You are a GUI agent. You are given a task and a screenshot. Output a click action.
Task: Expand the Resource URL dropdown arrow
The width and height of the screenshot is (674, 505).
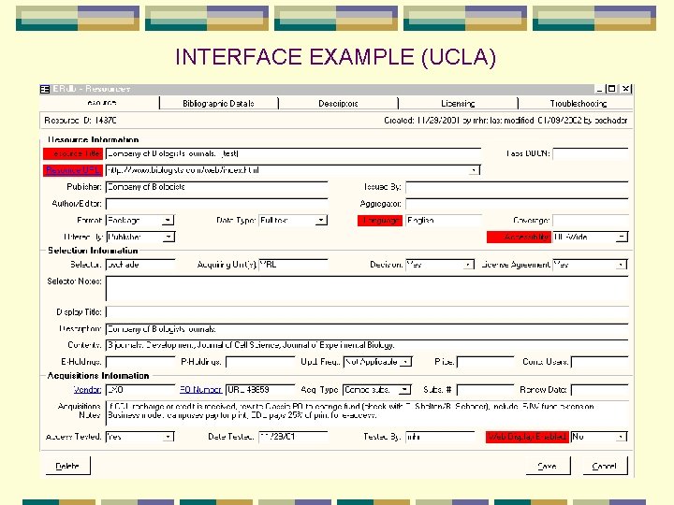point(474,170)
